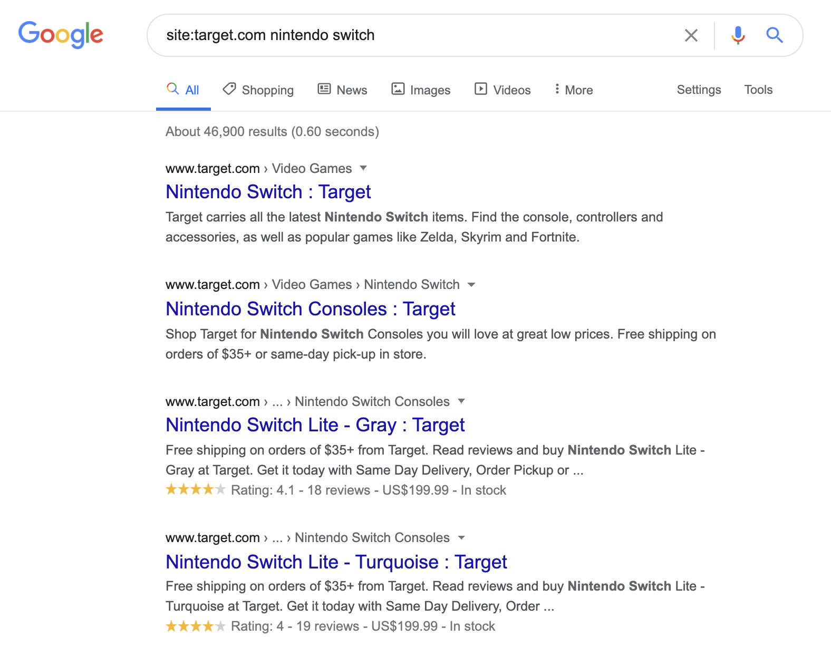Open dropdown arrow for Switch Lite Turquoise result
This screenshot has width=831, height=656.
pyautogui.click(x=461, y=538)
